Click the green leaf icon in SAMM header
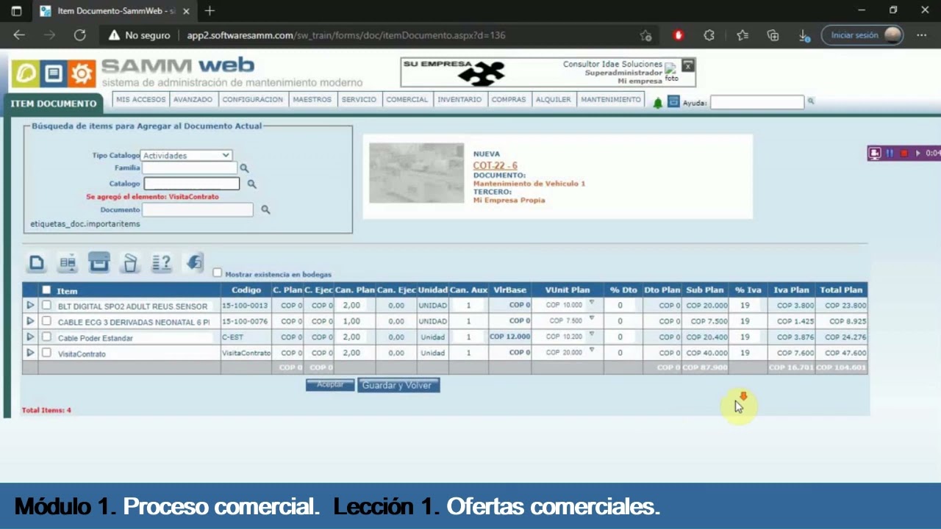The width and height of the screenshot is (941, 529). pyautogui.click(x=25, y=73)
